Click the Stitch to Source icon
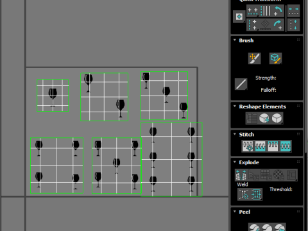308x231 pixels. [x=273, y=146]
